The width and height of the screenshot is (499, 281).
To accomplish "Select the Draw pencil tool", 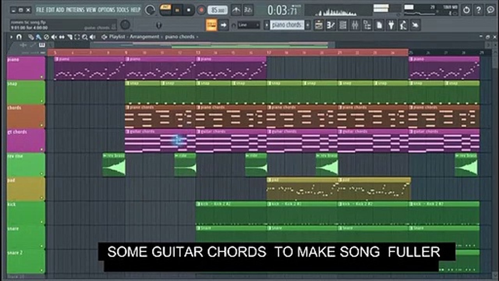I will click(x=31, y=37).
